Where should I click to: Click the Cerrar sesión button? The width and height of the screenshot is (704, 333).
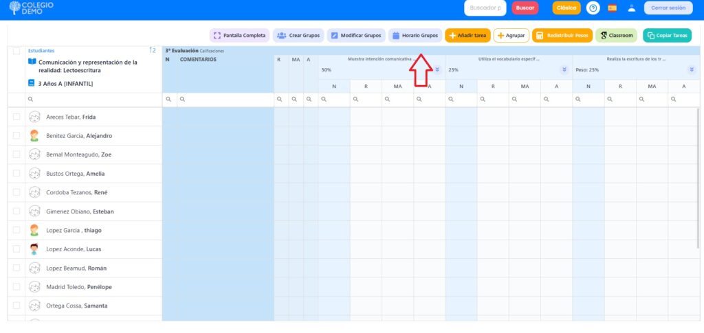(668, 8)
